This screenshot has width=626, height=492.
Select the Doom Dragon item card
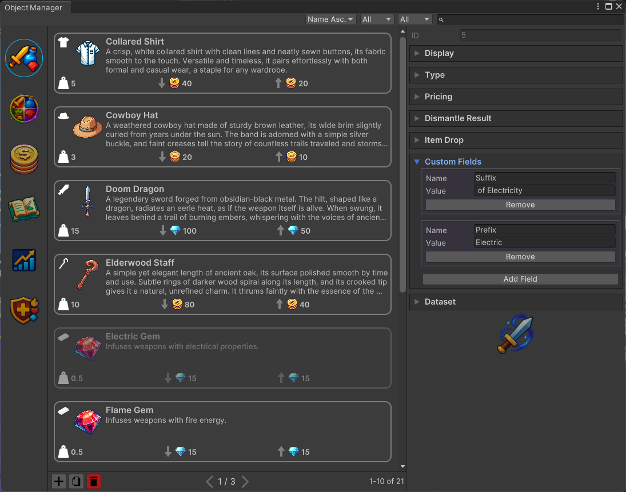[x=222, y=210]
